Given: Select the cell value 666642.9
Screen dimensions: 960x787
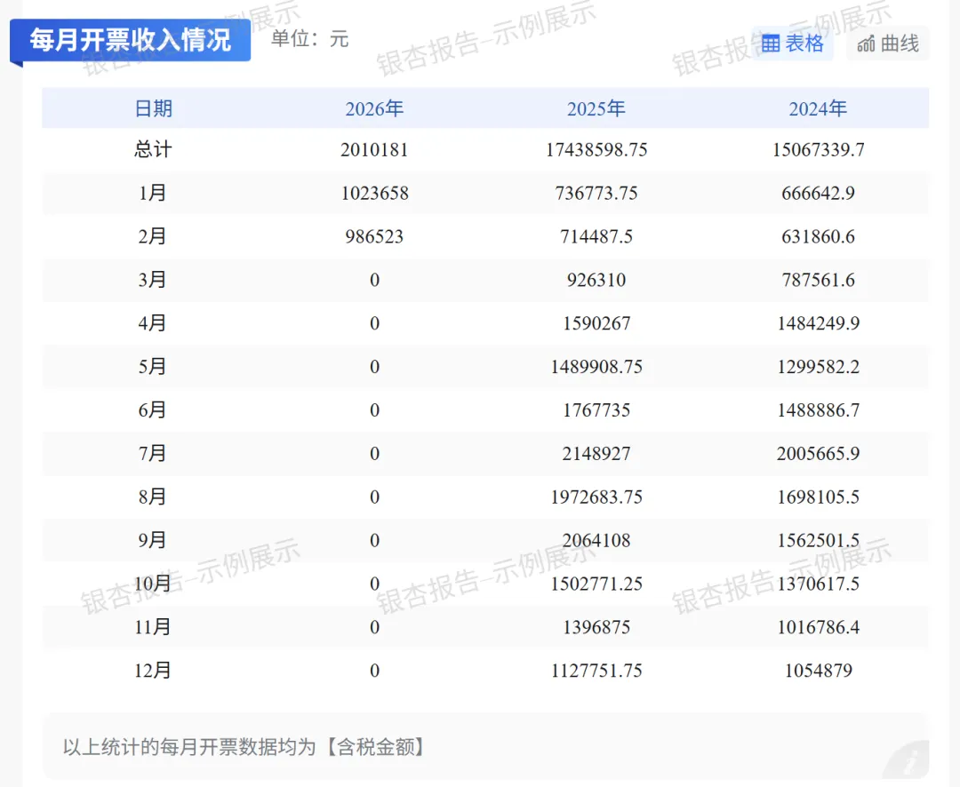Looking at the screenshot, I should 818,194.
